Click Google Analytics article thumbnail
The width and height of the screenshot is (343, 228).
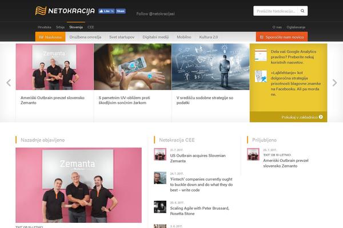[261, 55]
